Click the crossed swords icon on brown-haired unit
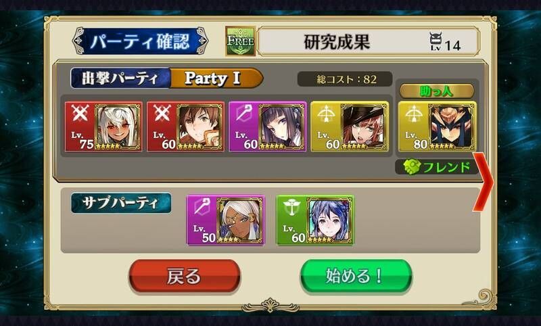 click(162, 113)
